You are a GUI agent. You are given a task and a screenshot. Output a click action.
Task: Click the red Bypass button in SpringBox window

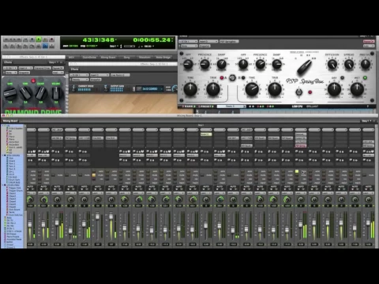click(x=369, y=42)
